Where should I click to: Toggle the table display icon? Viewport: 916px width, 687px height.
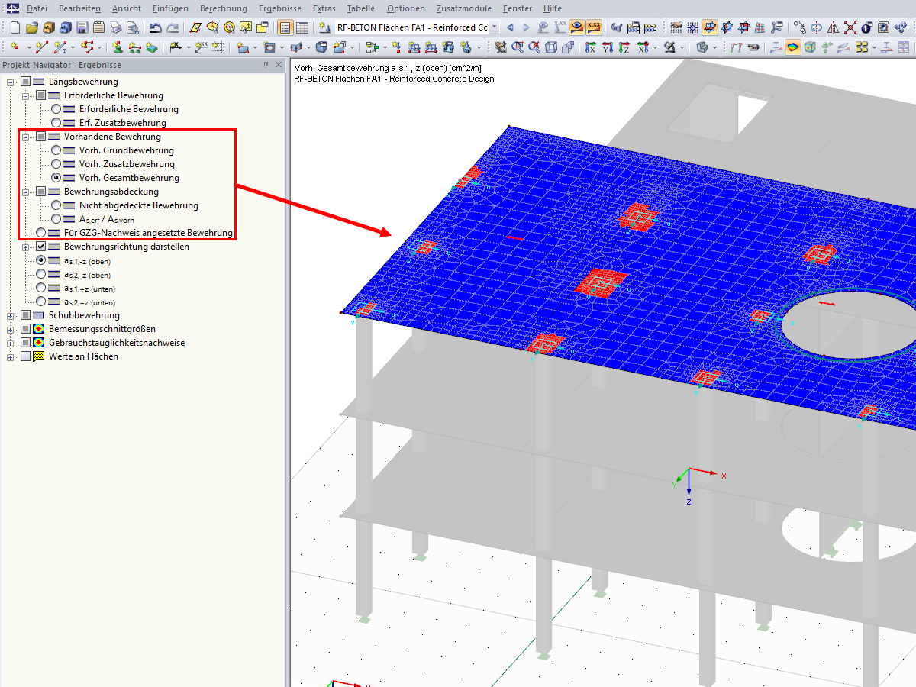pyautogui.click(x=302, y=27)
